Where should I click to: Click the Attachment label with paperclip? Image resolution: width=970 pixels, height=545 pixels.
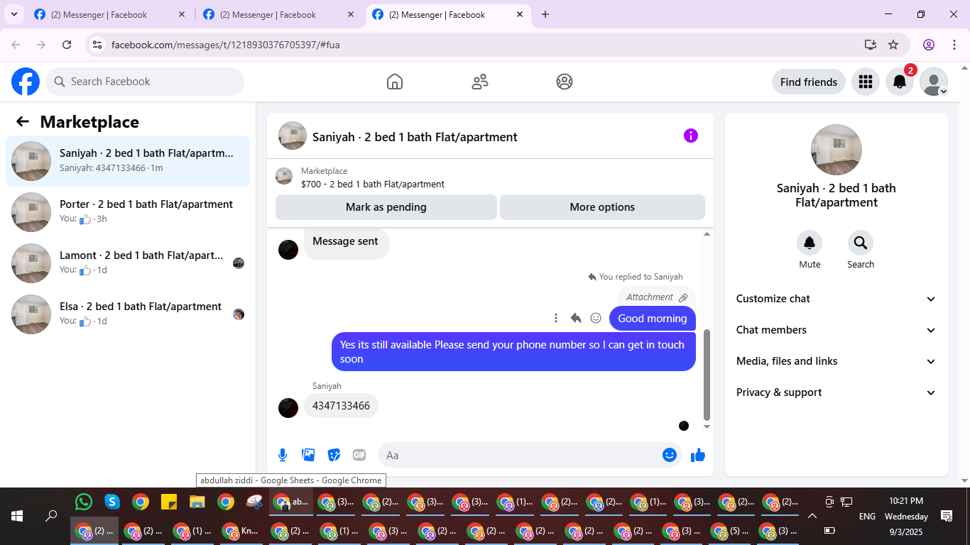click(657, 297)
